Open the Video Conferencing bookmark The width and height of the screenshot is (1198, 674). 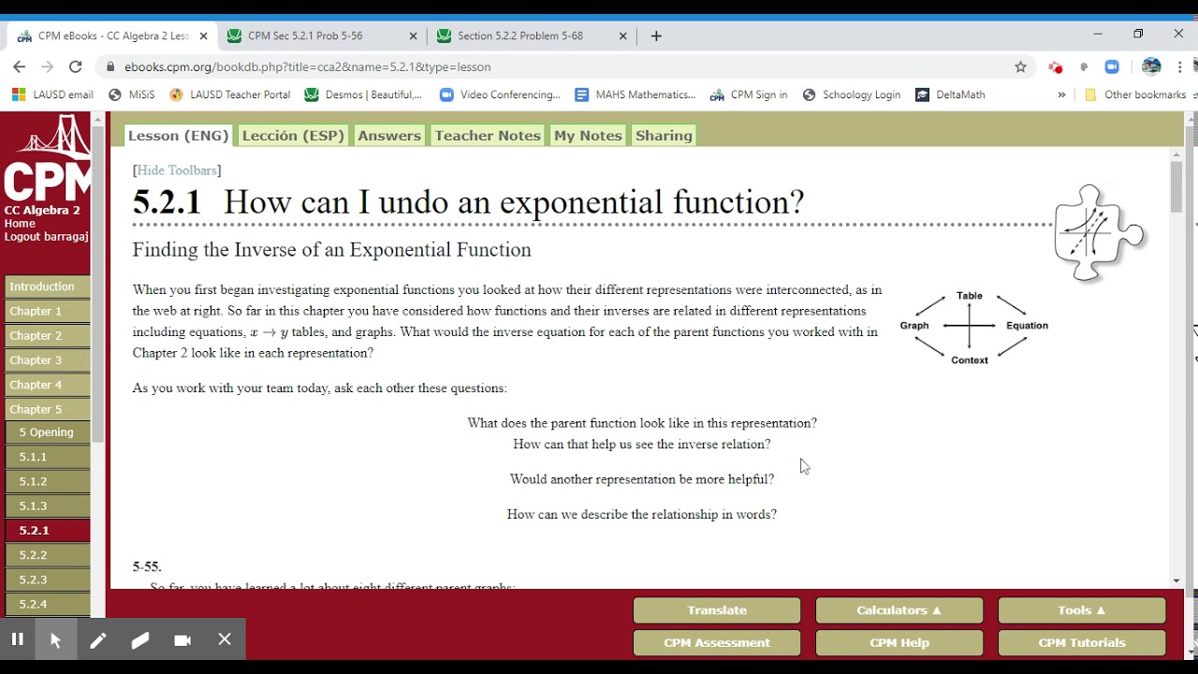pos(501,95)
